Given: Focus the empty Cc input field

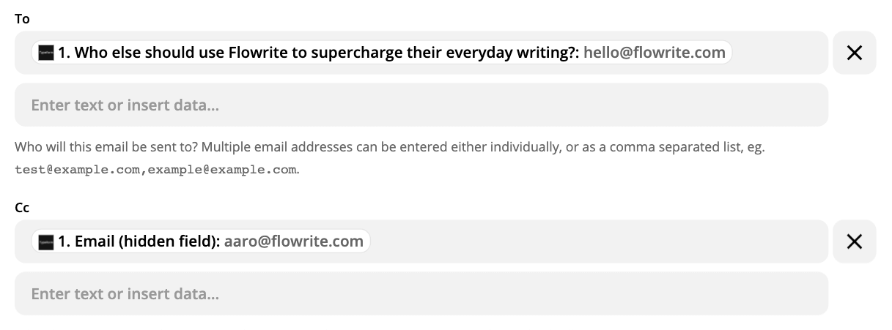Looking at the screenshot, I should tap(421, 294).
